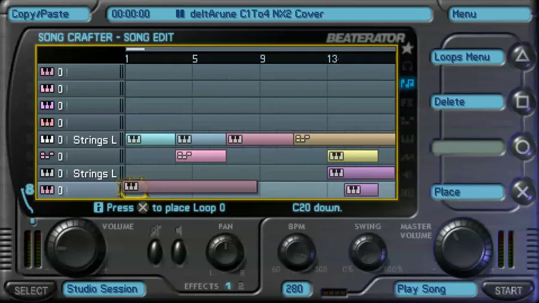The height and width of the screenshot is (303, 539).
Task: Select the headphones icon in the side strip
Action: pyautogui.click(x=407, y=66)
